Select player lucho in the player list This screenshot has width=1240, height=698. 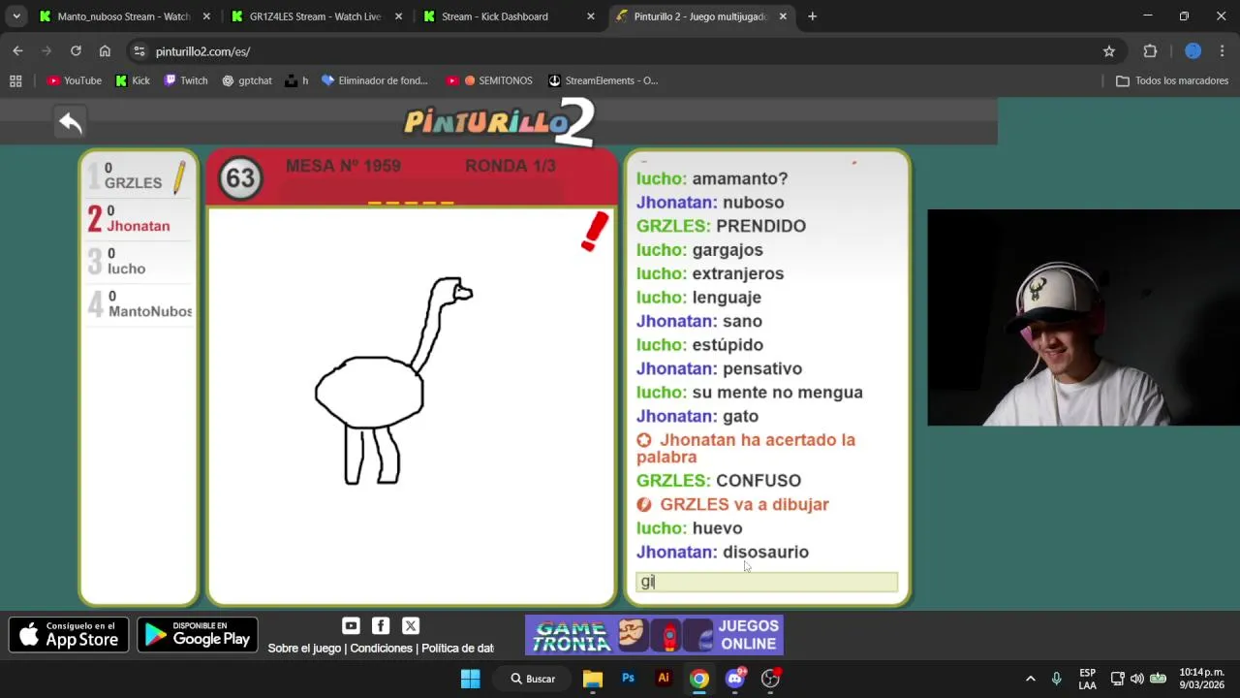(139, 261)
